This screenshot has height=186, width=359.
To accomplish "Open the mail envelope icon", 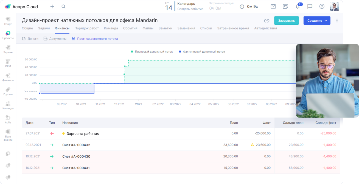I will pyautogui.click(x=273, y=7).
